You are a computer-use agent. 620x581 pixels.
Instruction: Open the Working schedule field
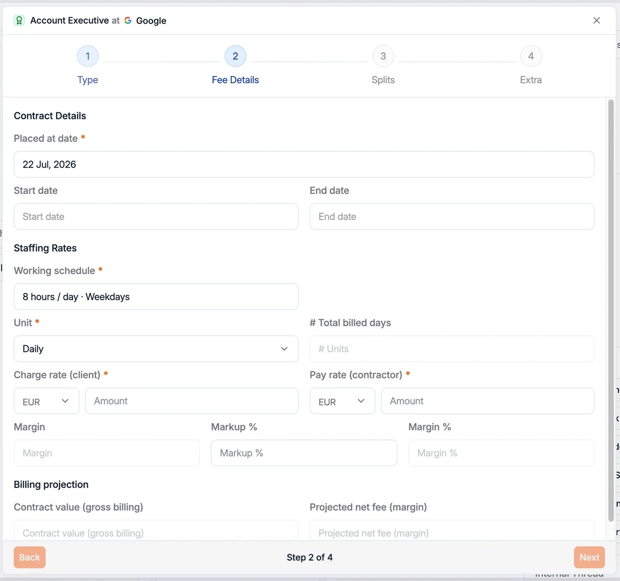pyautogui.click(x=156, y=297)
